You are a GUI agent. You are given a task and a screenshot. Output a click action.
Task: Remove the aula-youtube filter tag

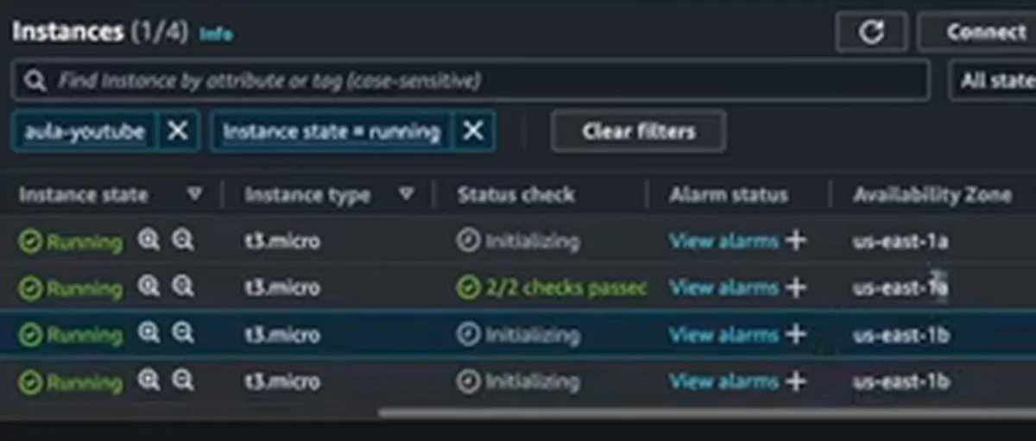point(177,131)
